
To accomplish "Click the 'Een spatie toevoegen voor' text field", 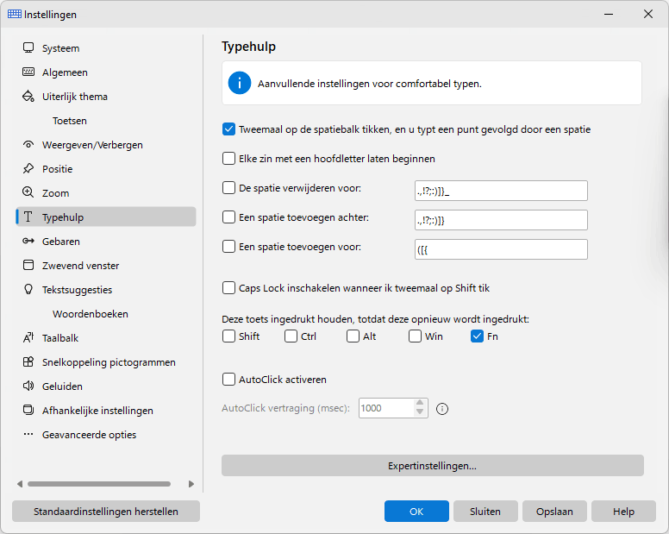I will [x=501, y=249].
